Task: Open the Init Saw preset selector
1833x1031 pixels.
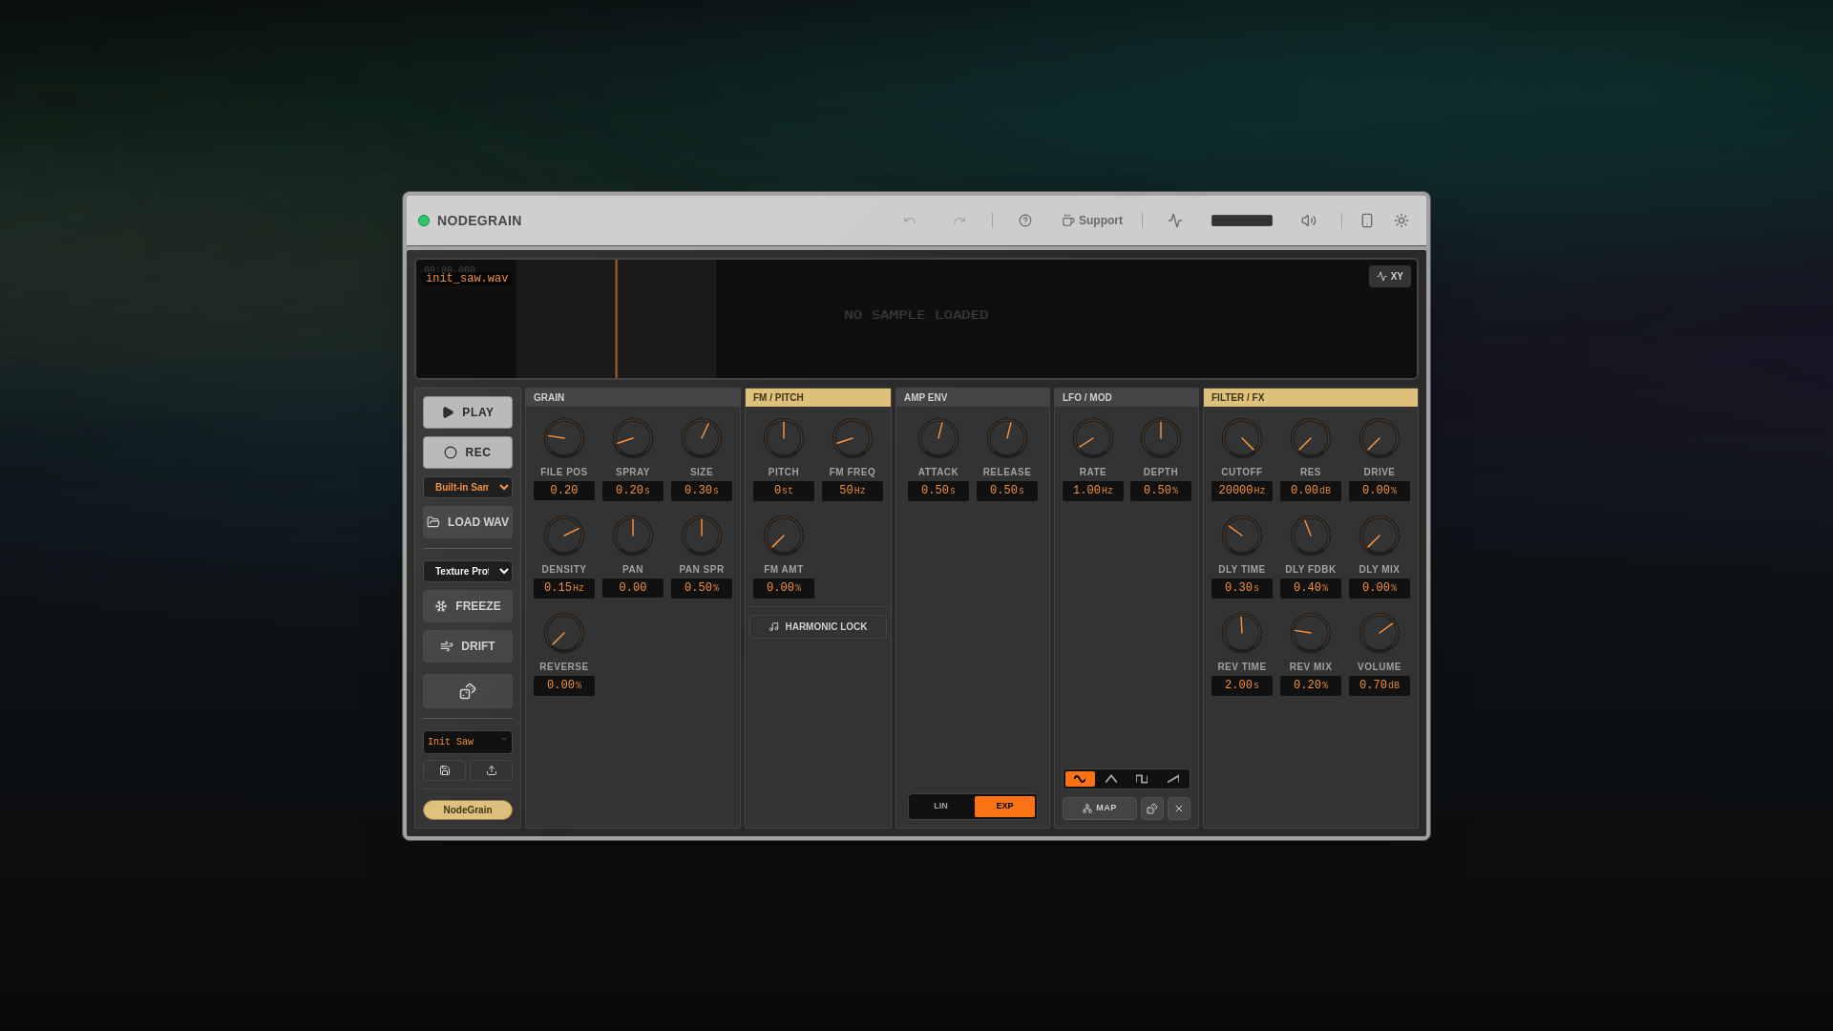Action: pos(467,742)
